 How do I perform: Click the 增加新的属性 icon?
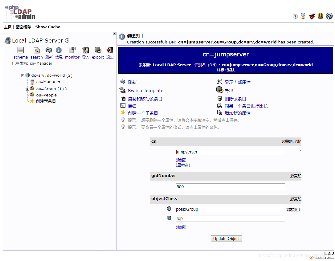coord(220,112)
